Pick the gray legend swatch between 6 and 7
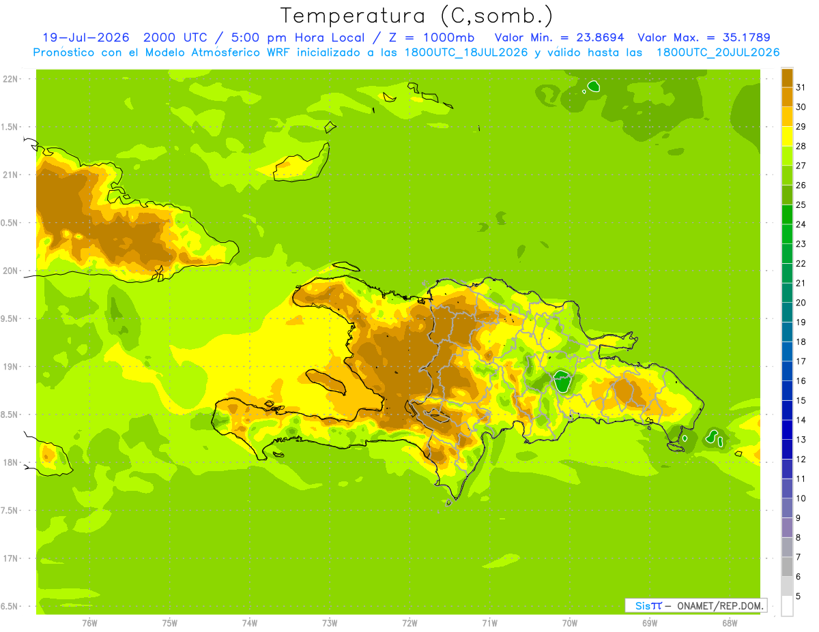The image size is (819, 632). [787, 567]
